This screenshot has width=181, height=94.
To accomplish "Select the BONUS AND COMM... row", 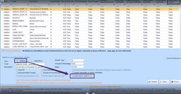I will click(90, 27).
